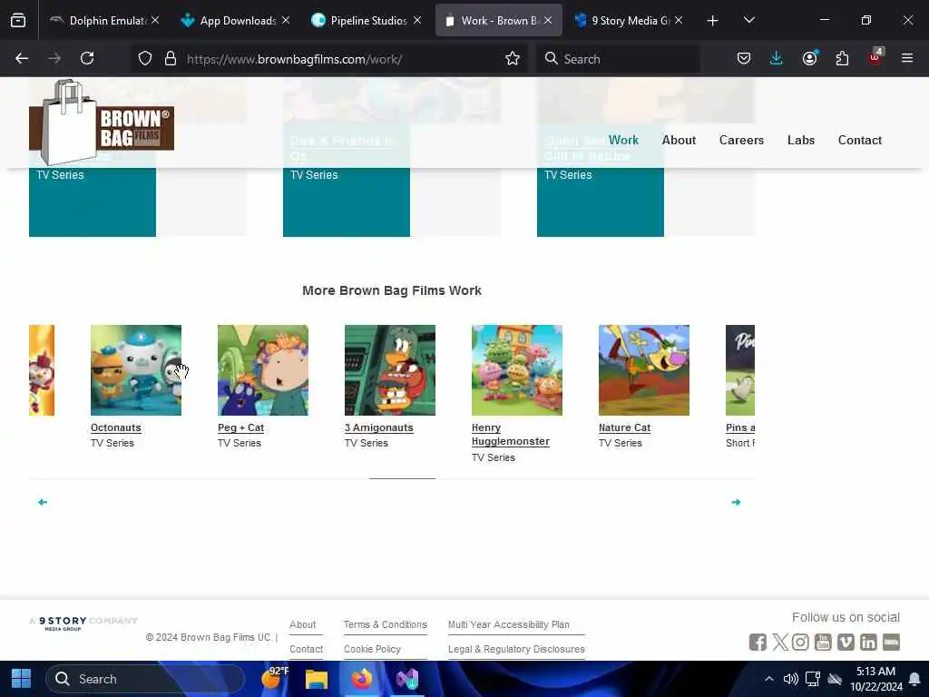Image resolution: width=929 pixels, height=697 pixels.
Task: List all tabs dropdown arrow
Action: (x=748, y=20)
